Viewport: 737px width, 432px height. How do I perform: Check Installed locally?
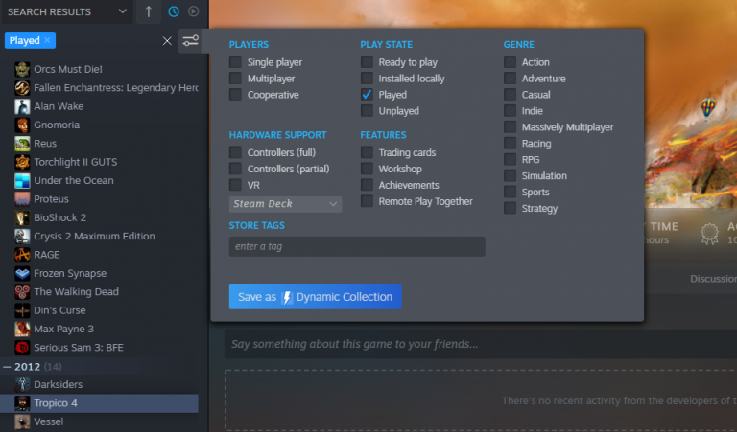tap(367, 79)
